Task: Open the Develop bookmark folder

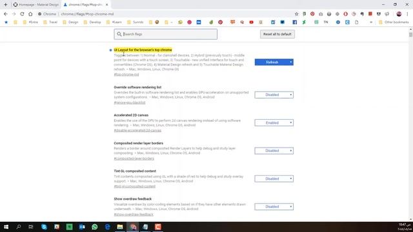Action: point(92,23)
